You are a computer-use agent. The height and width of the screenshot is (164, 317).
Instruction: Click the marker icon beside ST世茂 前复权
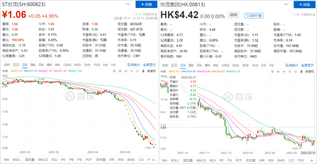point(143,71)
